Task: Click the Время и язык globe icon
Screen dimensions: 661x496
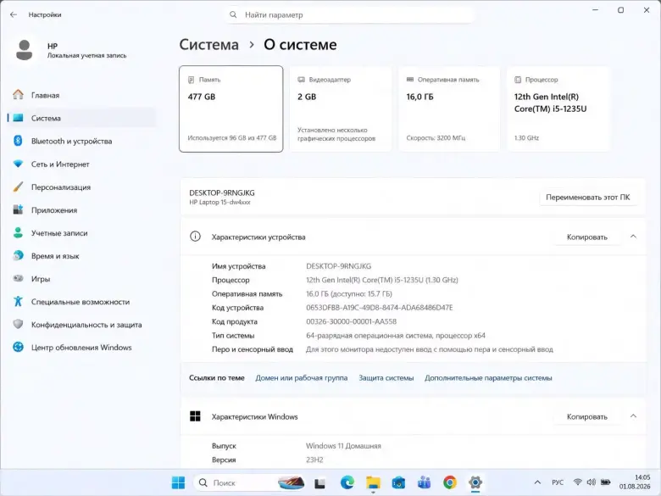Action: point(18,255)
